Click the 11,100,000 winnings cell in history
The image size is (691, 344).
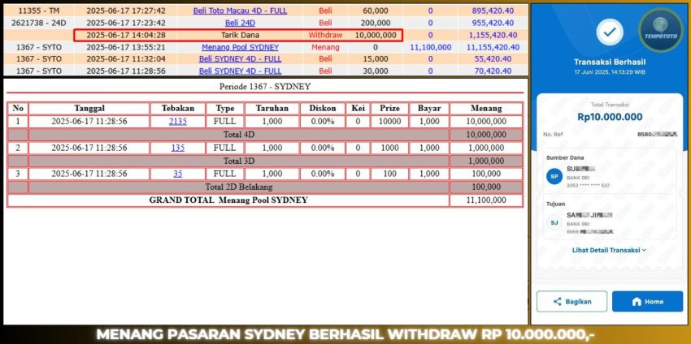click(x=431, y=47)
